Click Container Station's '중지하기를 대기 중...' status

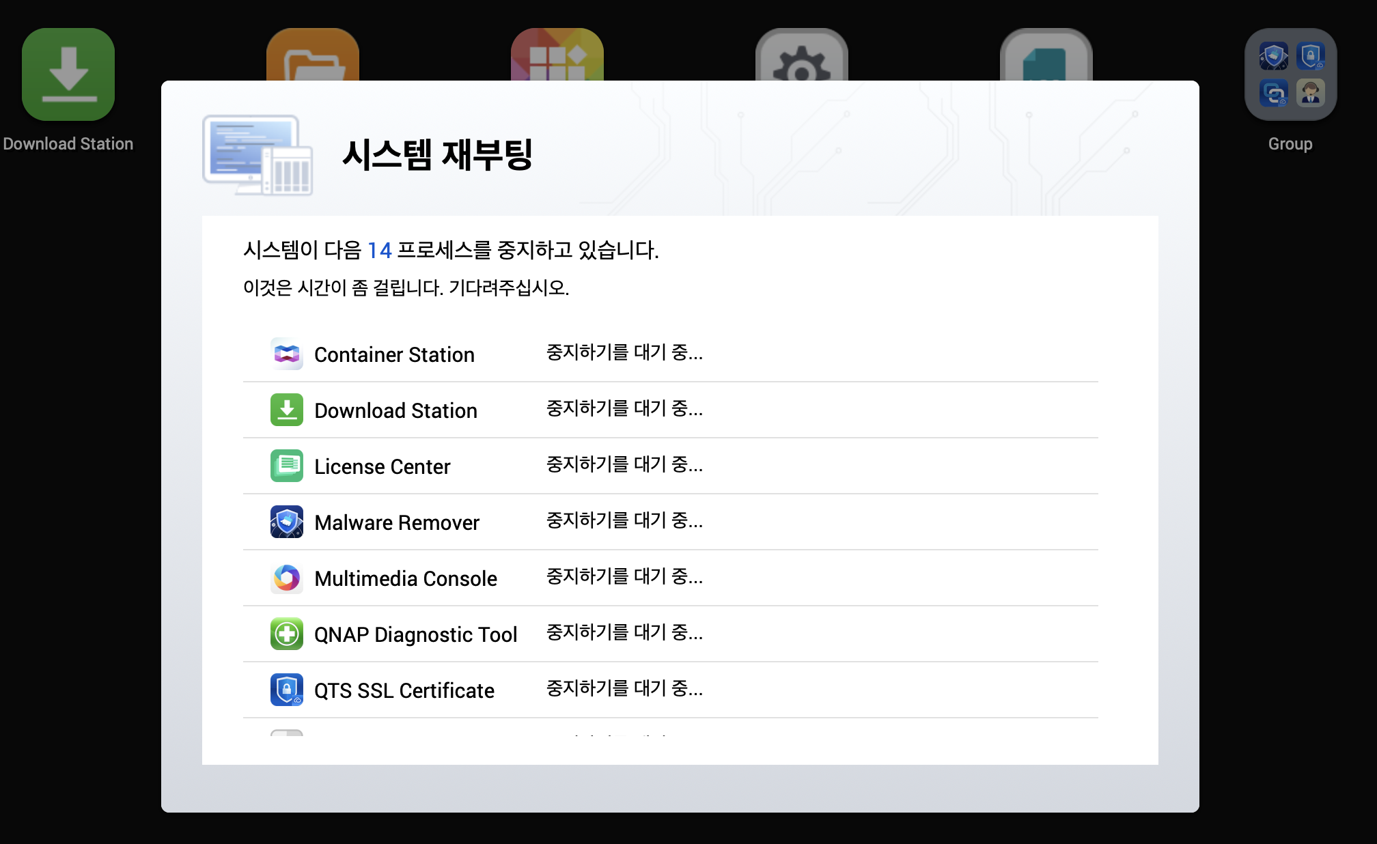pyautogui.click(x=624, y=352)
